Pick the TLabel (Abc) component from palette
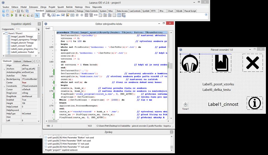 58,15
